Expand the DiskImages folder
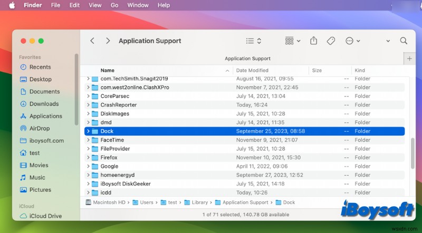The image size is (422, 233). click(88, 113)
